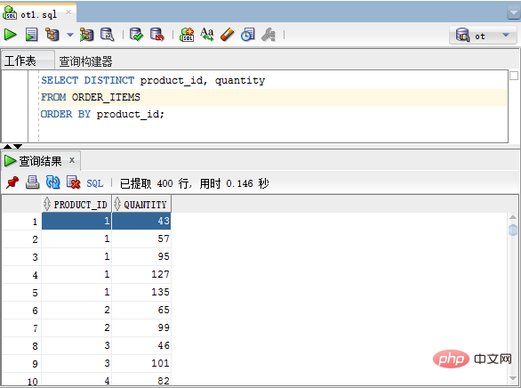Viewport: 521px width, 388px height.
Task: Open the tab list dropdown at top right
Action: (x=514, y=13)
